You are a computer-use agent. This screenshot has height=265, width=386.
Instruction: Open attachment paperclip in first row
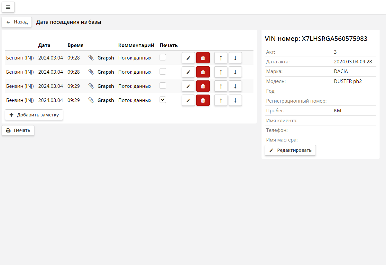point(91,58)
